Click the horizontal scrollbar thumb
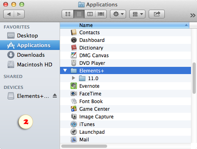The image size is (197, 149). coord(84,146)
